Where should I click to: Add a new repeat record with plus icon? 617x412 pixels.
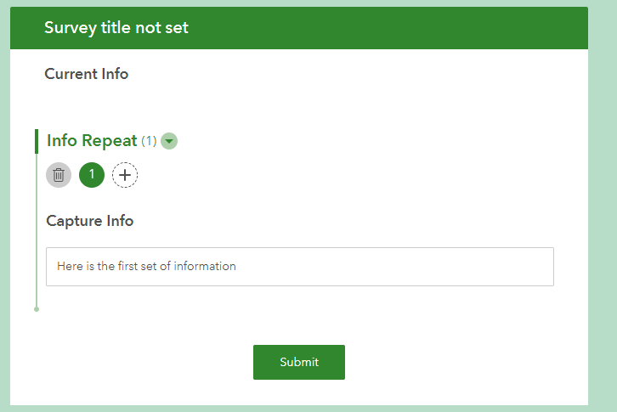(125, 175)
